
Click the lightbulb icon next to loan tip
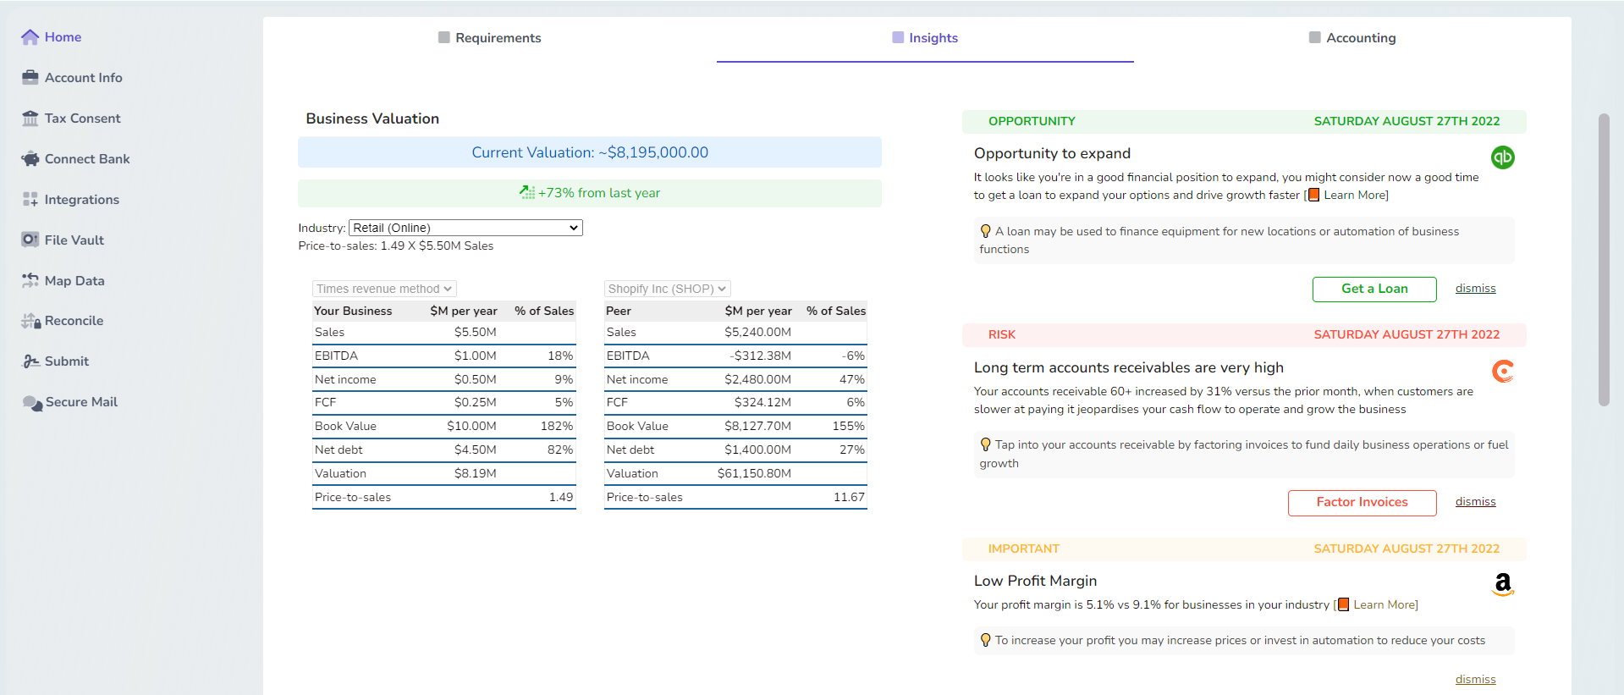point(985,231)
